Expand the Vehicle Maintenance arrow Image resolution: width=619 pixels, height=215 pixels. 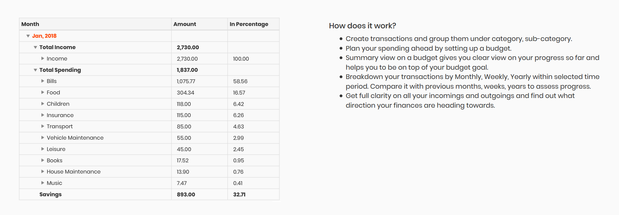(43, 138)
